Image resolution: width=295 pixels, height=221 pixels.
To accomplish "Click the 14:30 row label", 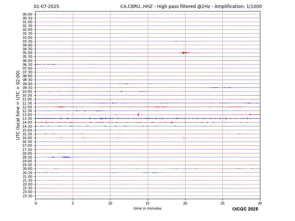I will click(27, 126).
